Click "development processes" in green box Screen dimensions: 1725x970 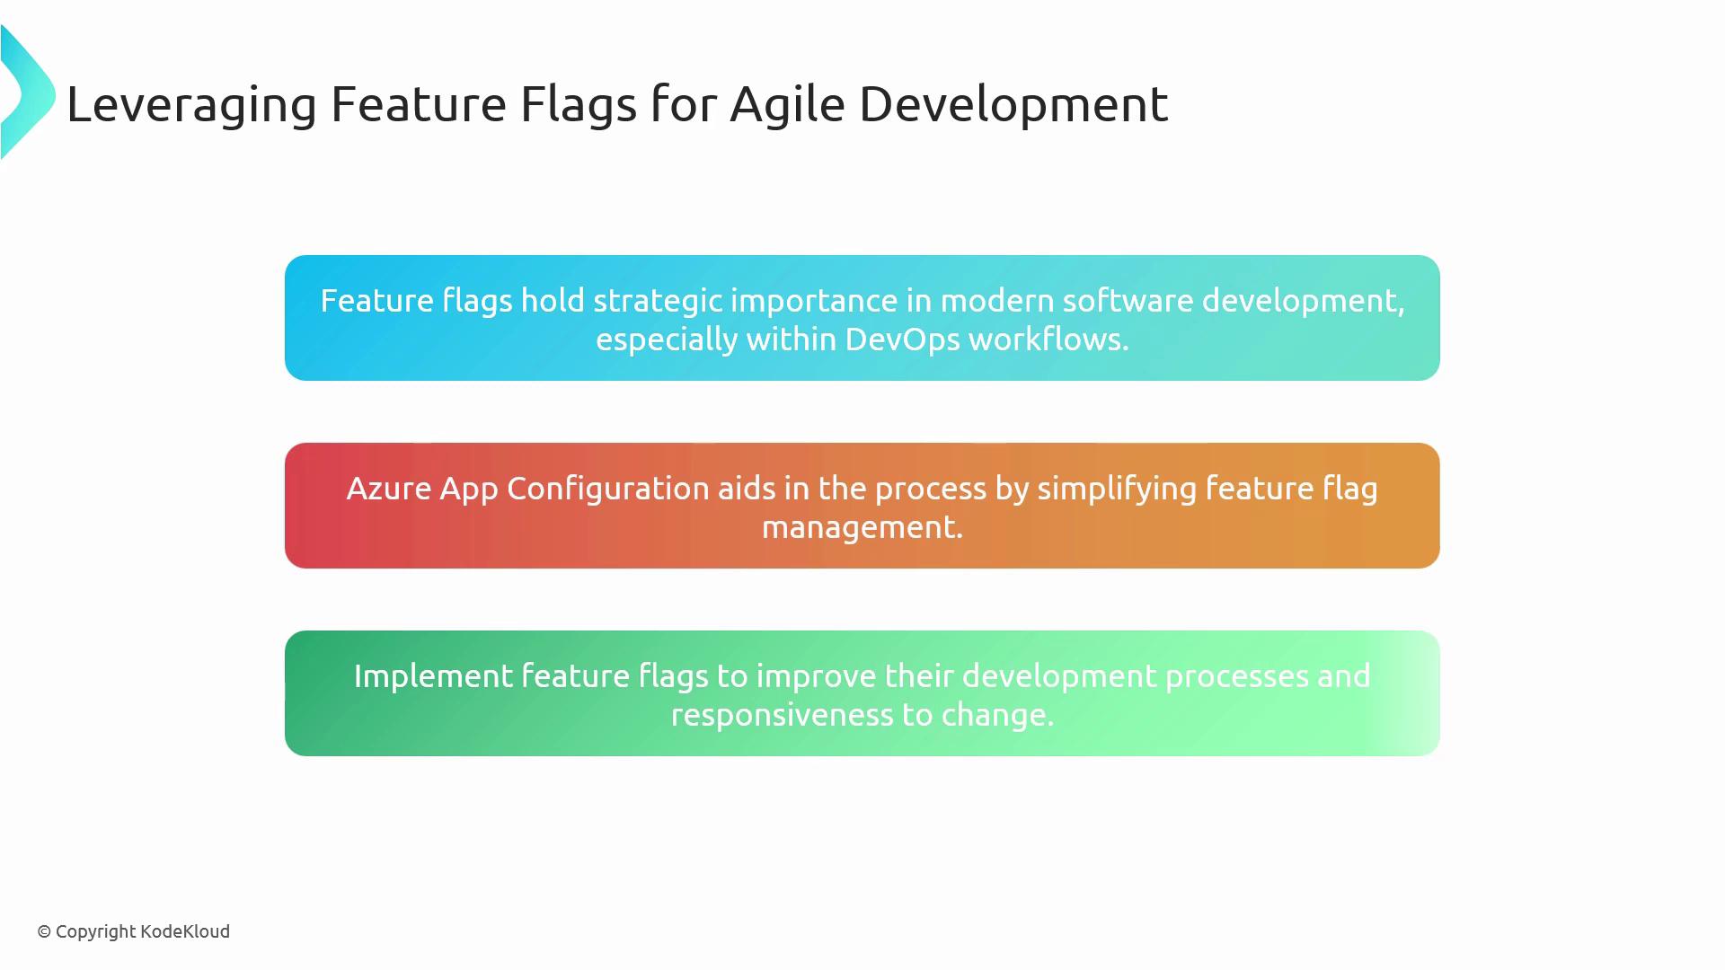pyautogui.click(x=1134, y=676)
